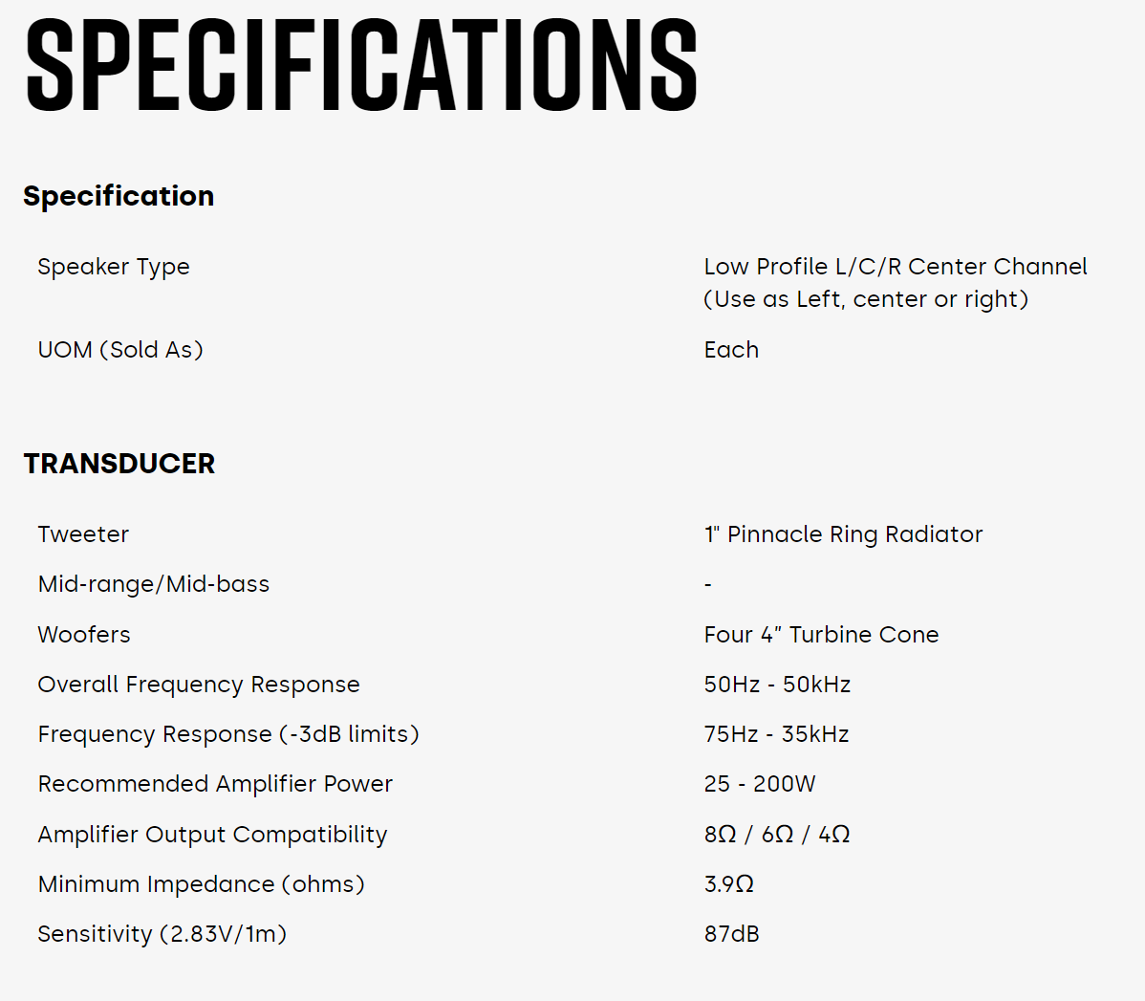Viewport: 1145px width, 1001px height.
Task: Click the UOM (Sold As) label
Action: [x=120, y=350]
